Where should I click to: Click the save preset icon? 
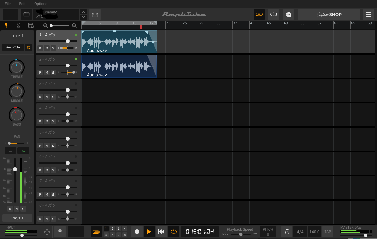[95, 14]
